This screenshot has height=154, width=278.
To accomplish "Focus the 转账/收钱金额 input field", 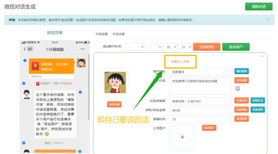I will [200, 110].
